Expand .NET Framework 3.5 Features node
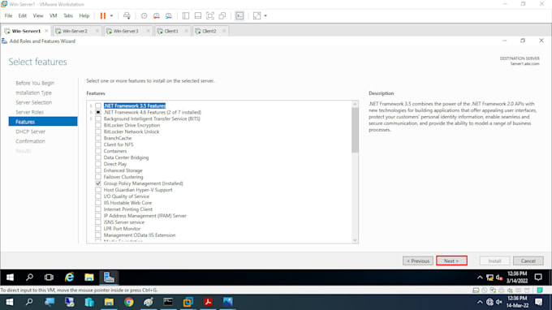 (91, 106)
